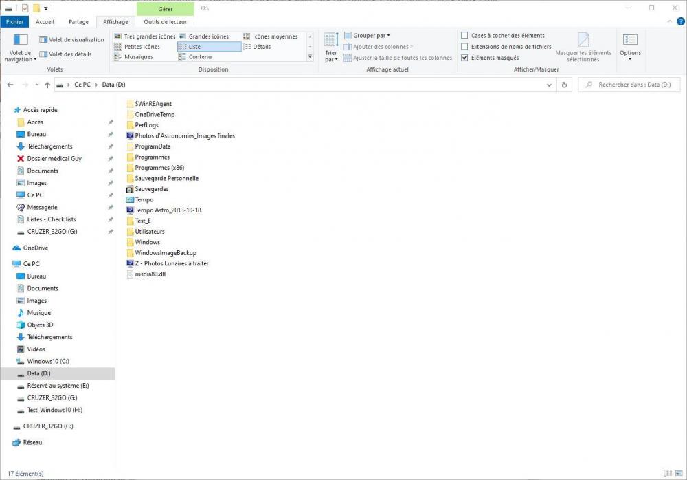The height and width of the screenshot is (480, 687).
Task: Click Data (D:) in address breadcrumb
Action: click(113, 85)
